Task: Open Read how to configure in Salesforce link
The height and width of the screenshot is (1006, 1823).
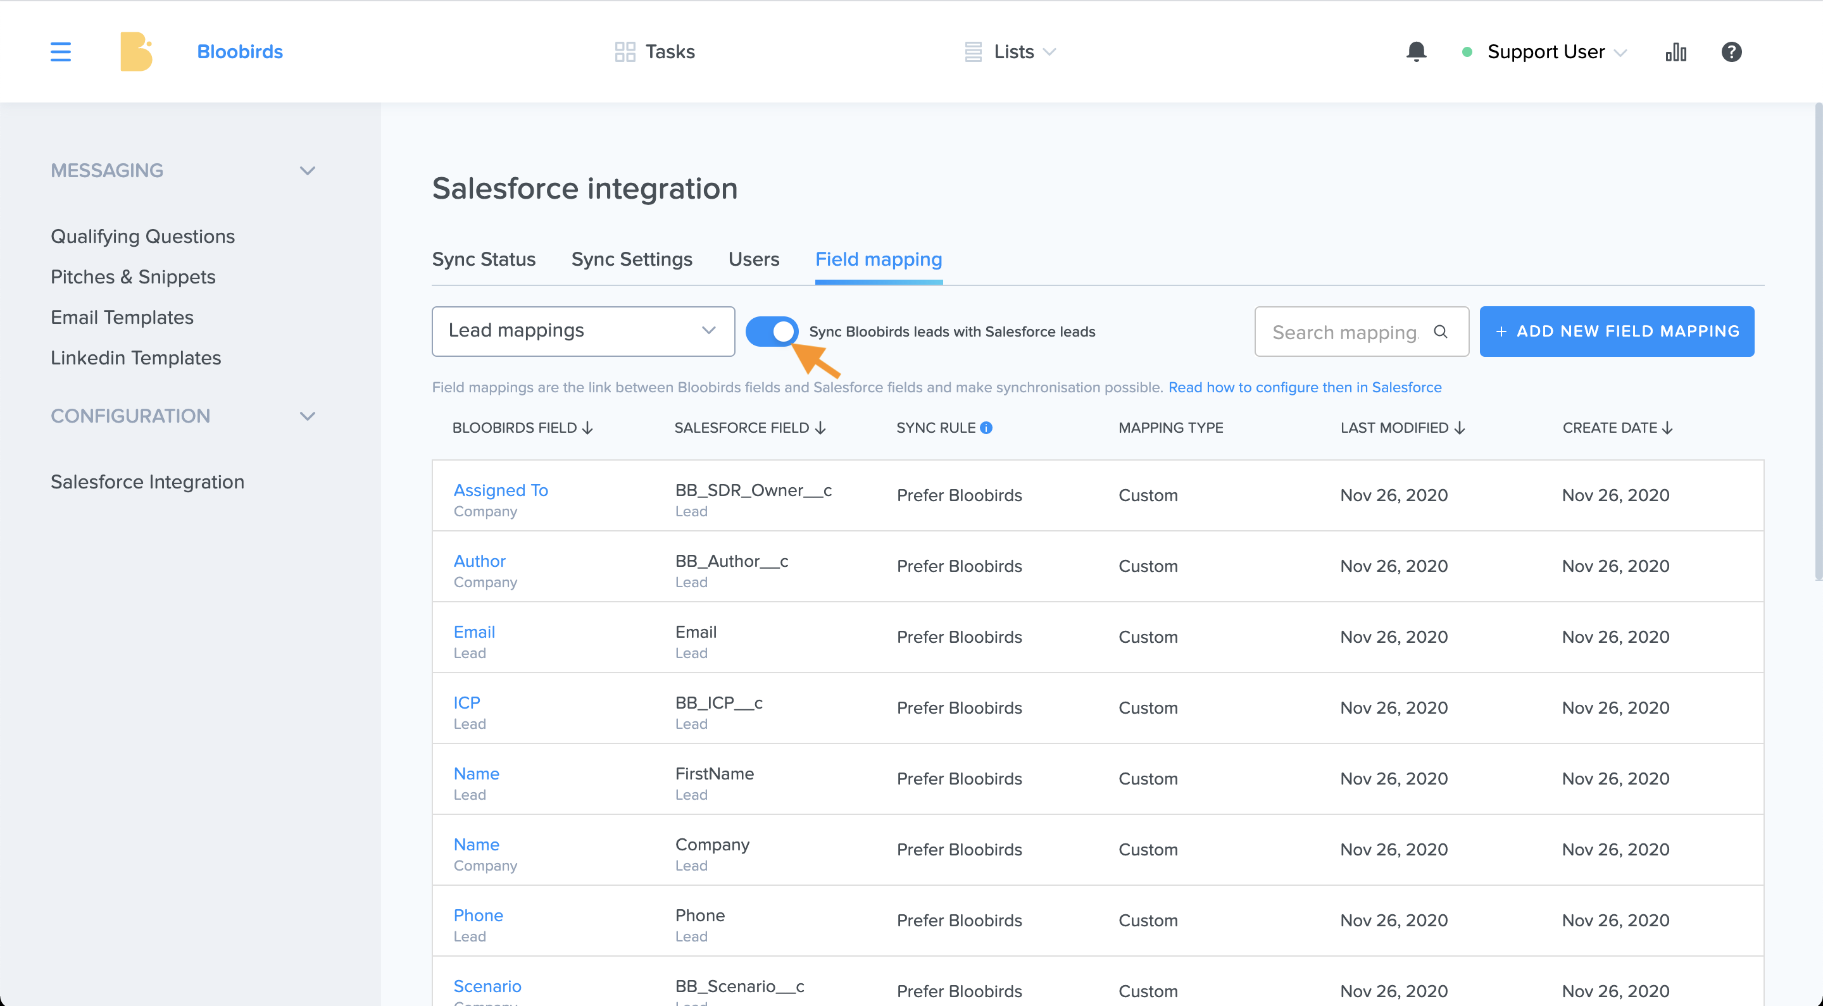Action: (x=1304, y=387)
